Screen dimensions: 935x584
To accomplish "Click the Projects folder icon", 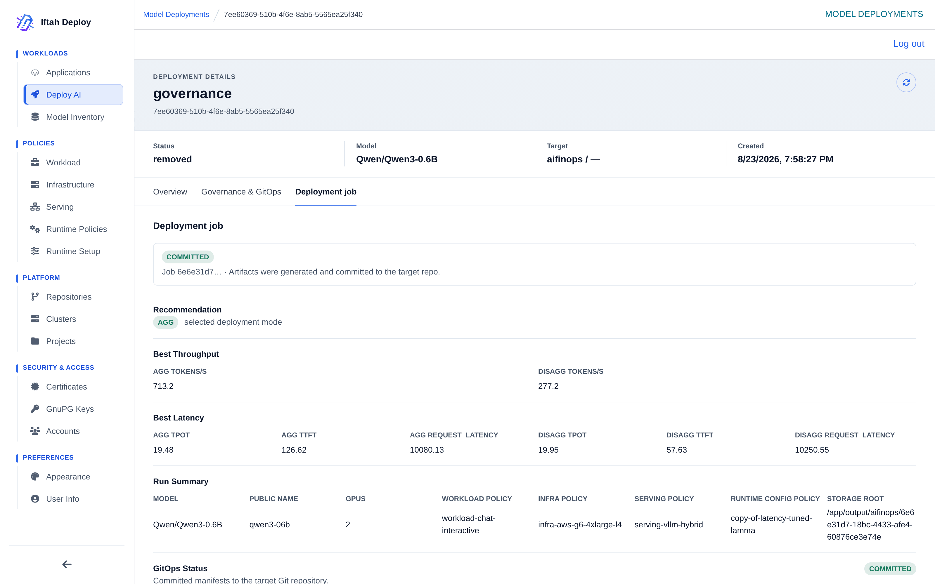I will [35, 341].
